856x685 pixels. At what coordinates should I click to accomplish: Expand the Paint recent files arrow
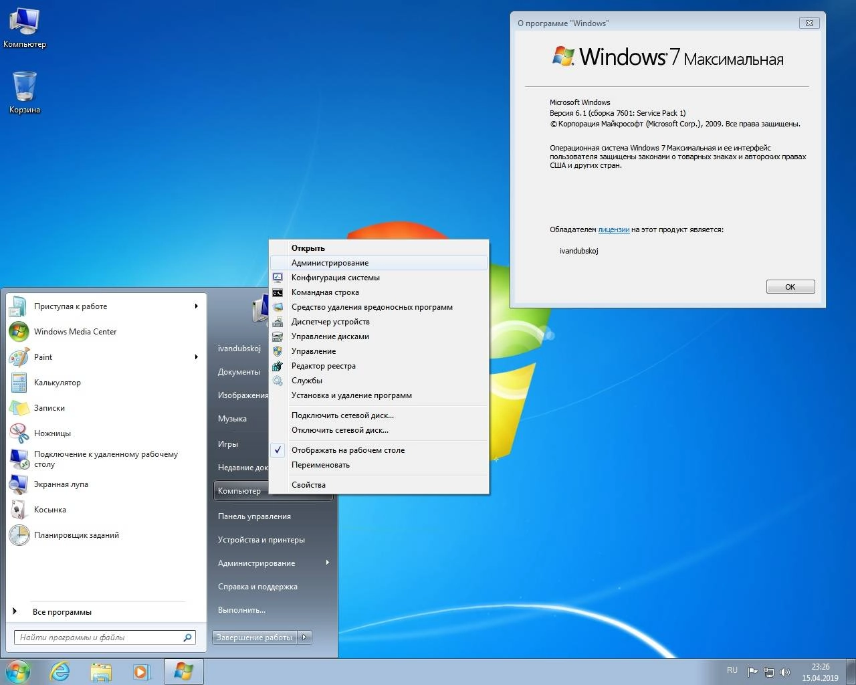tap(197, 357)
